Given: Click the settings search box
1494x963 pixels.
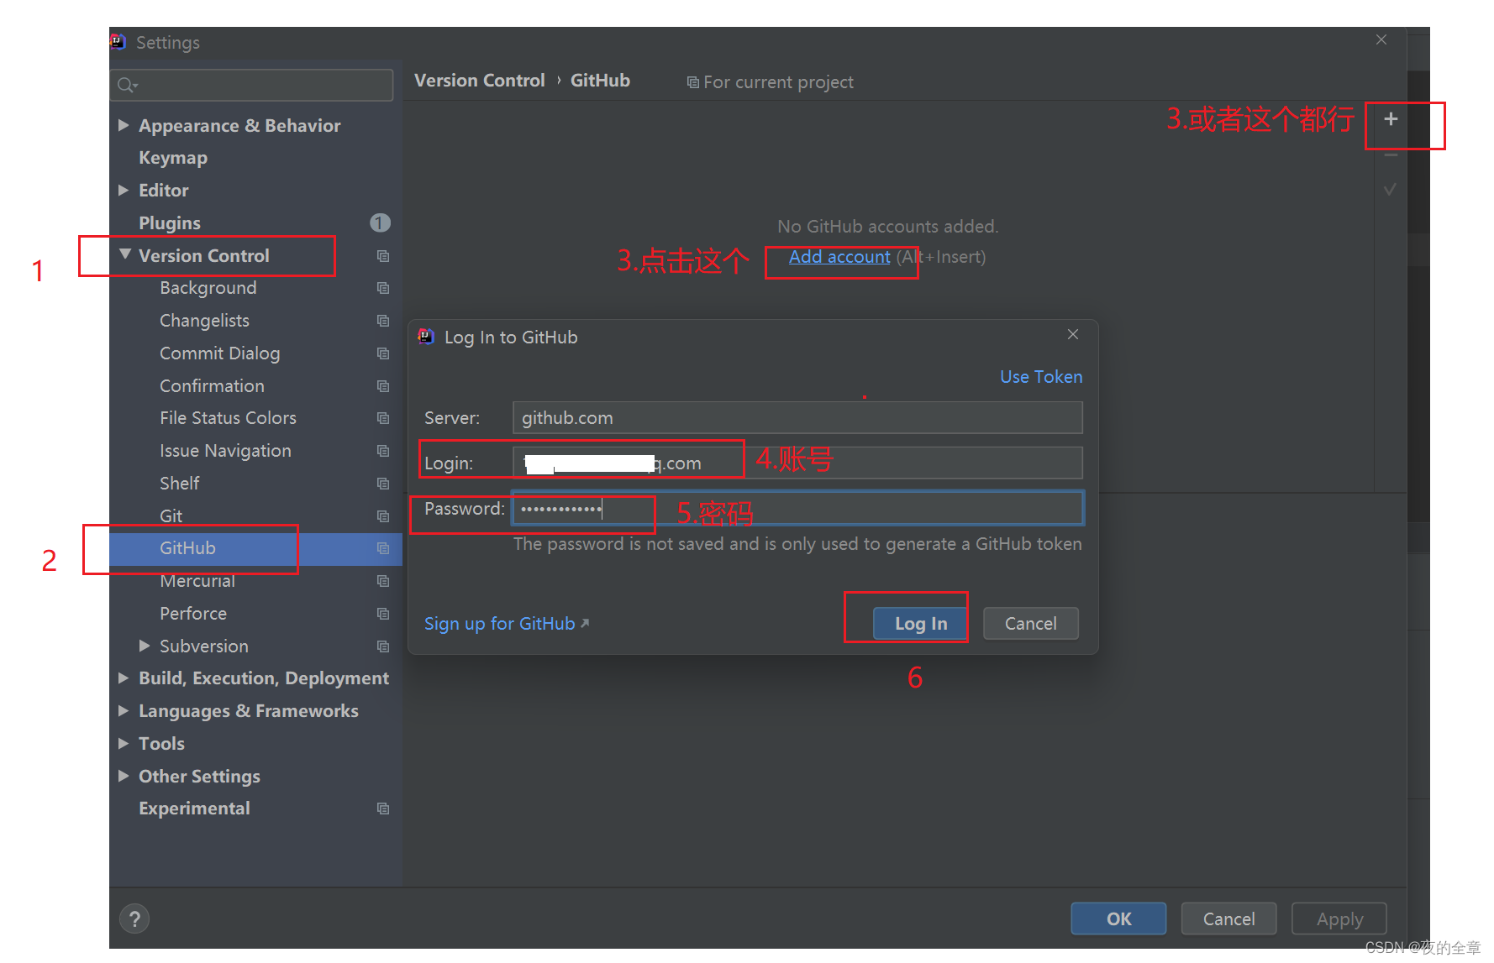Looking at the screenshot, I should [x=251, y=85].
